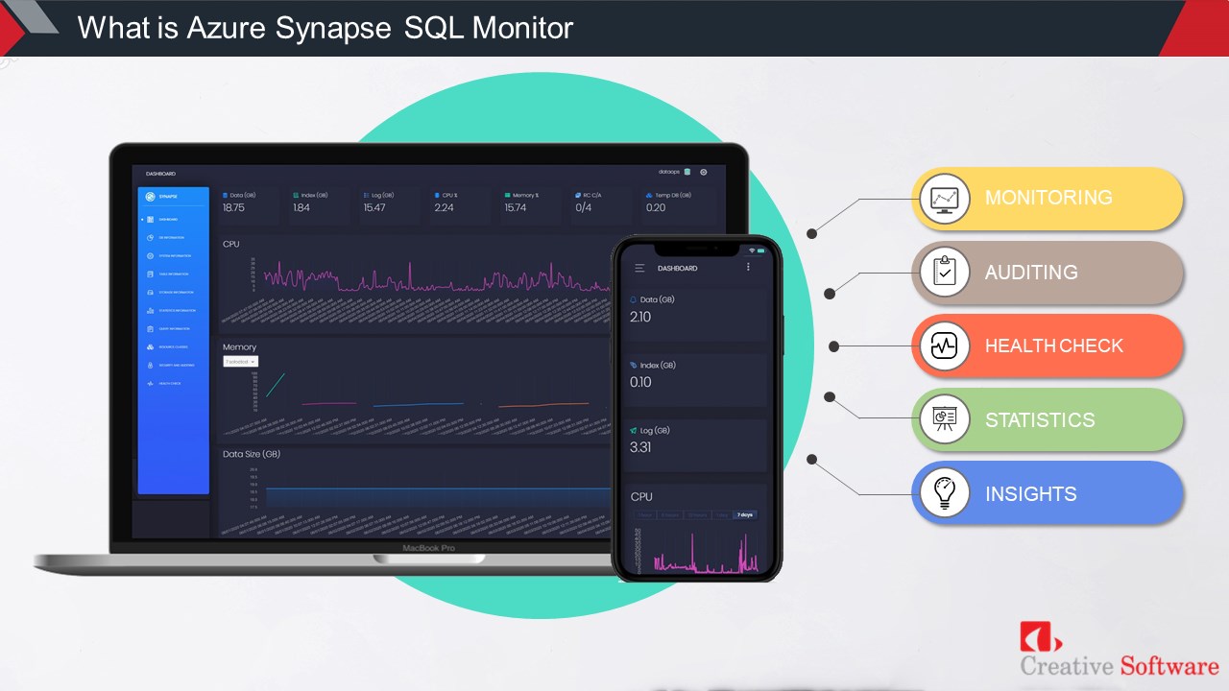Click the Dashboard icon in laptop sidebar

coord(150,219)
